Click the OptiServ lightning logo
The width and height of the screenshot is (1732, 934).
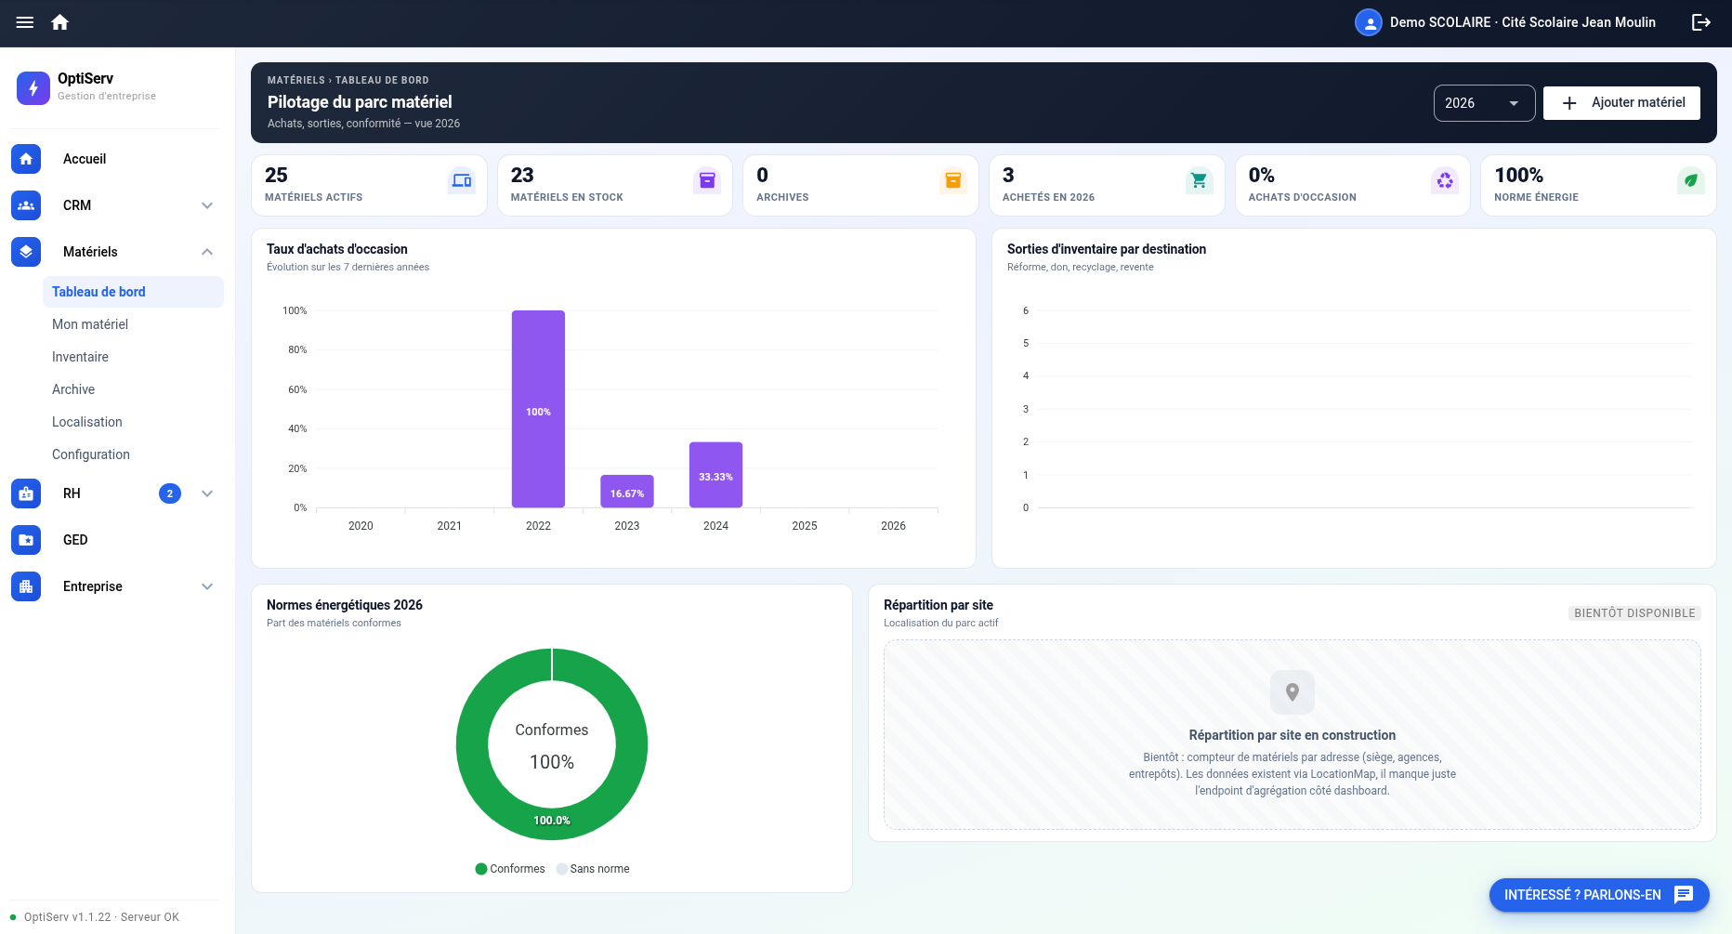[33, 88]
